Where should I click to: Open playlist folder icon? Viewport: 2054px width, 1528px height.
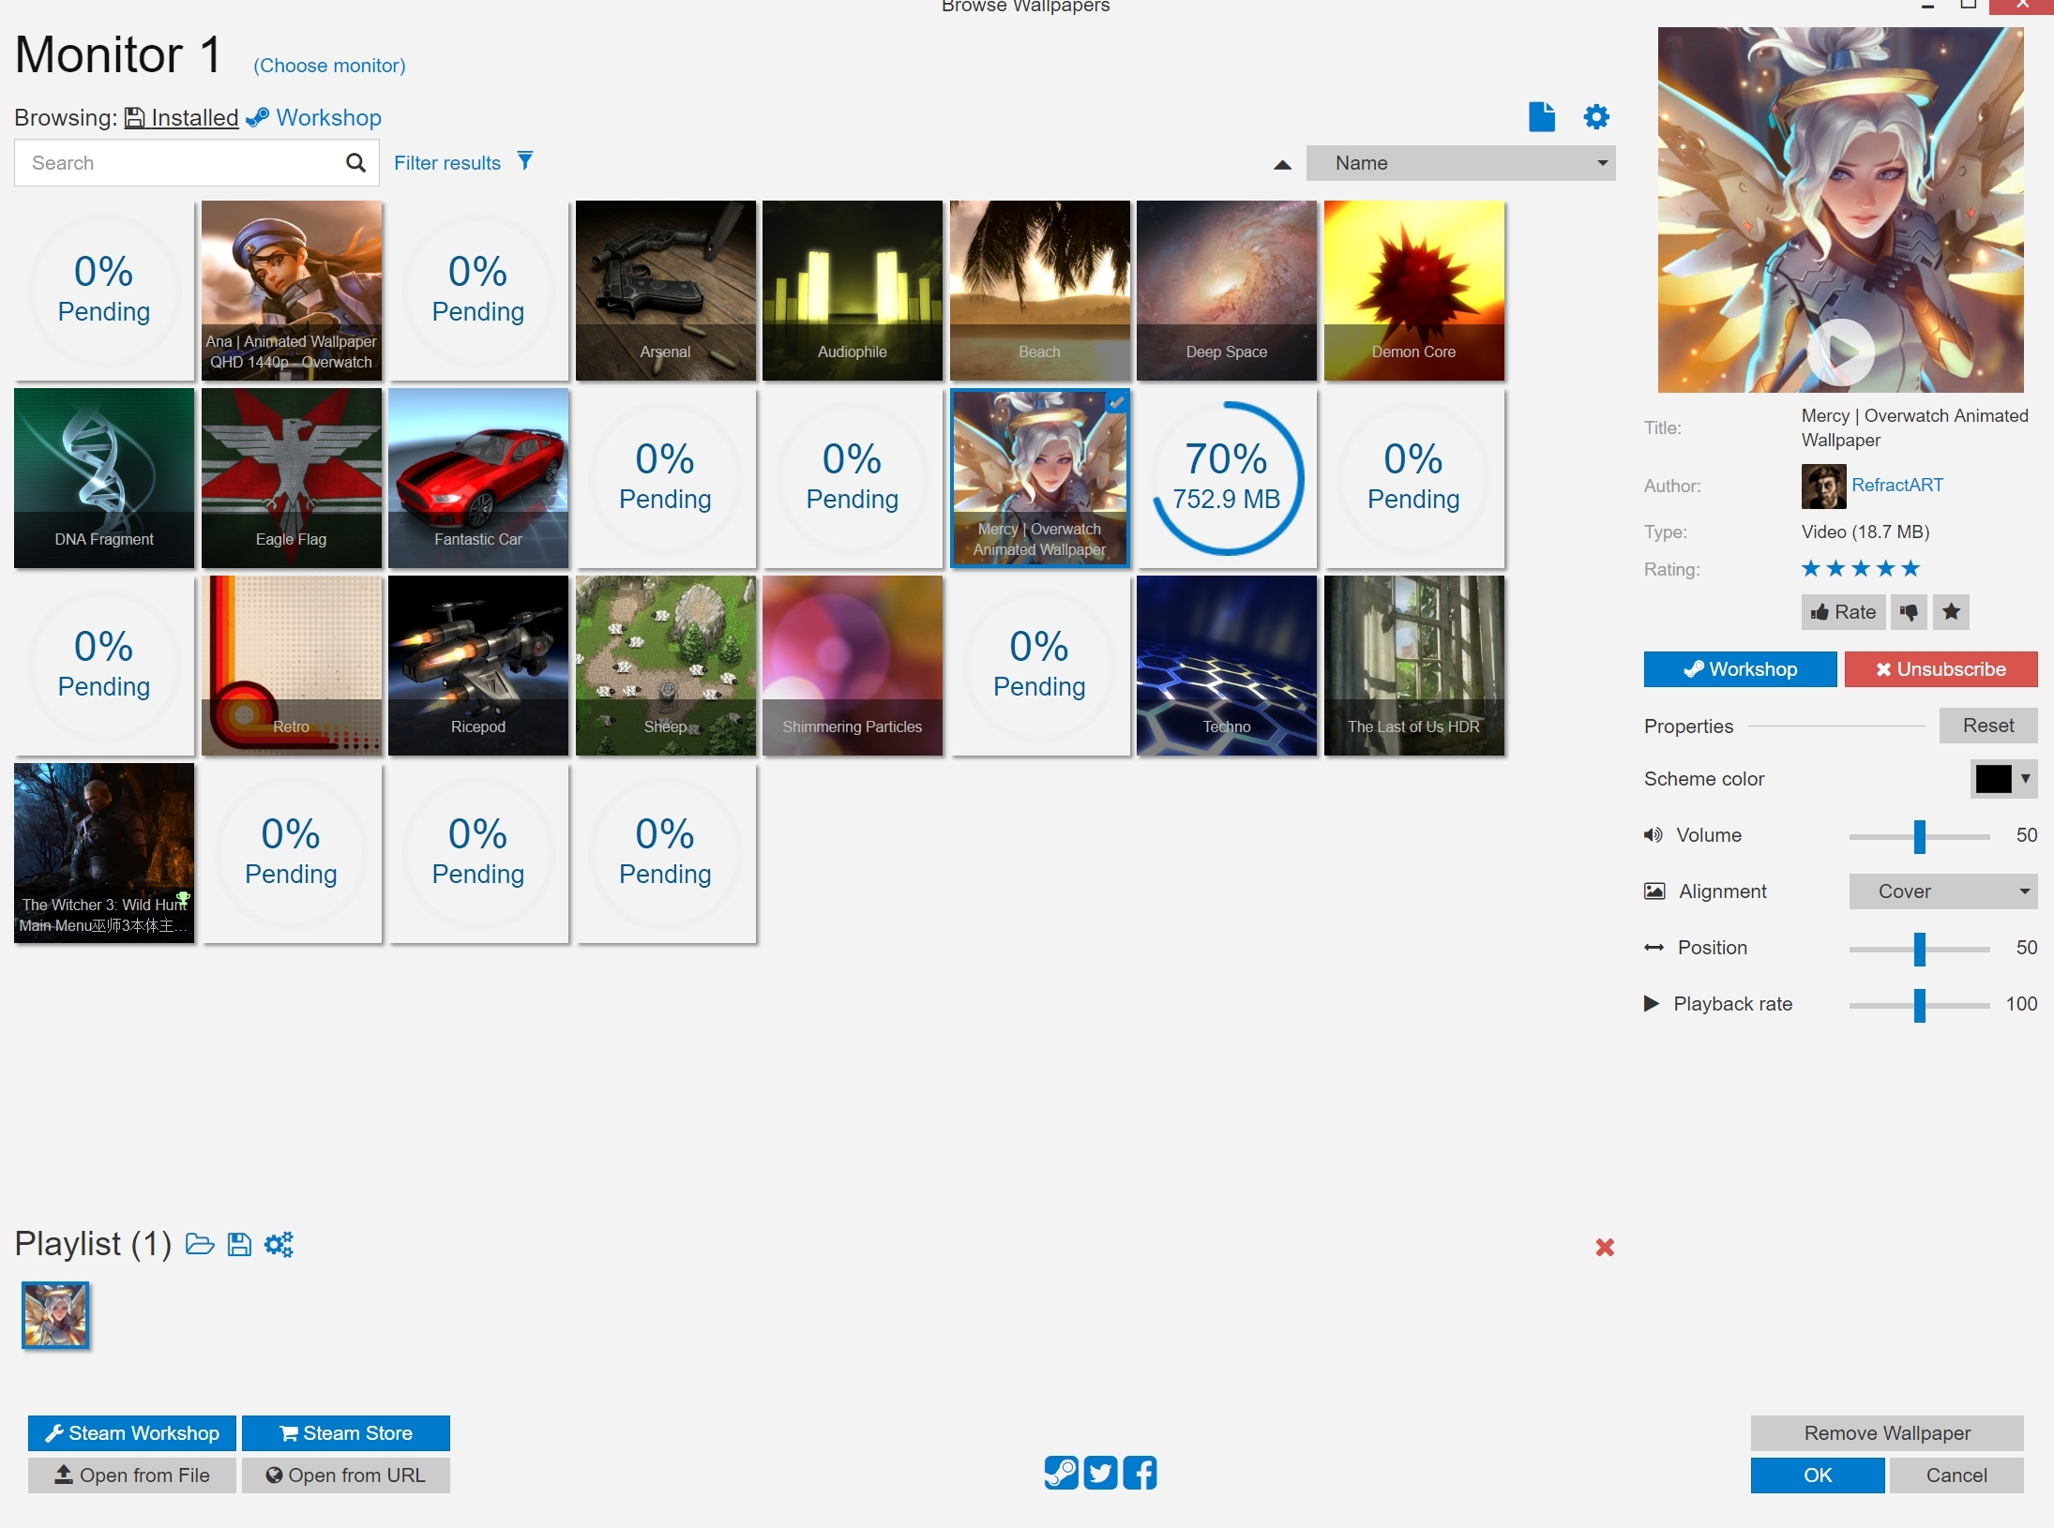(x=200, y=1244)
